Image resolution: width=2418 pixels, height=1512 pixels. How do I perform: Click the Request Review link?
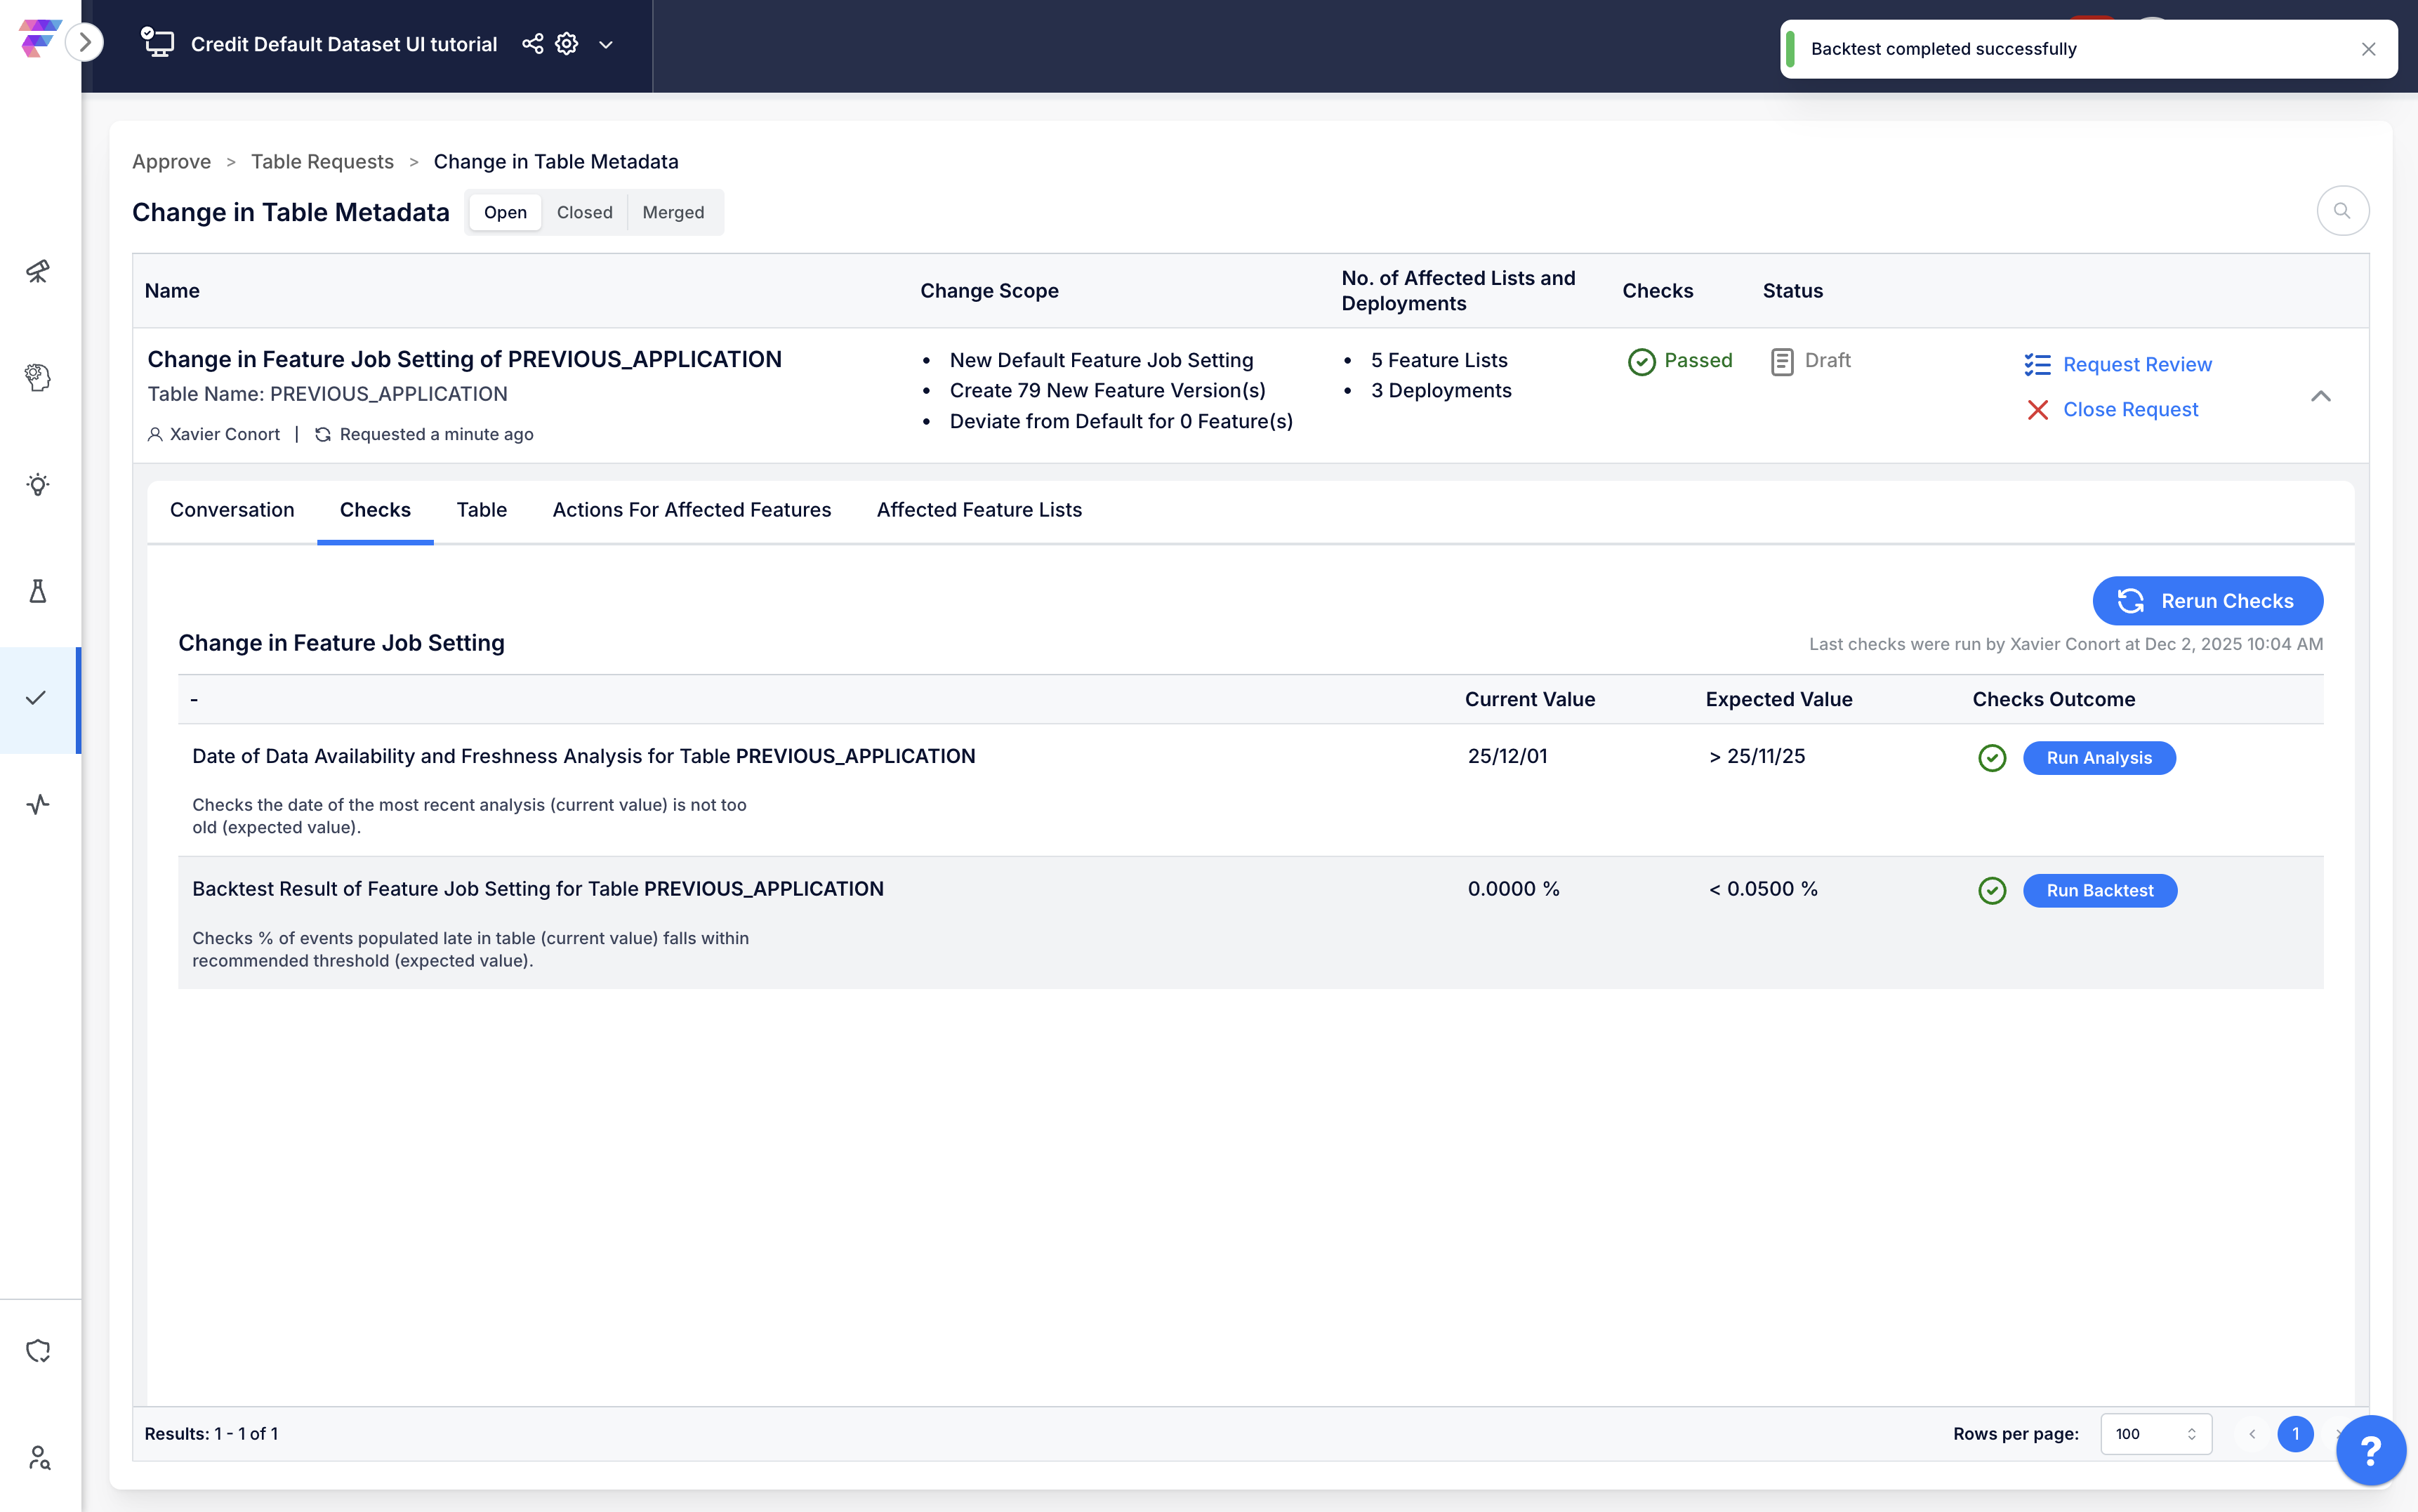pos(2136,364)
